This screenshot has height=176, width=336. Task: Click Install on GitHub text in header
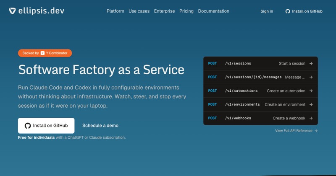[307, 11]
